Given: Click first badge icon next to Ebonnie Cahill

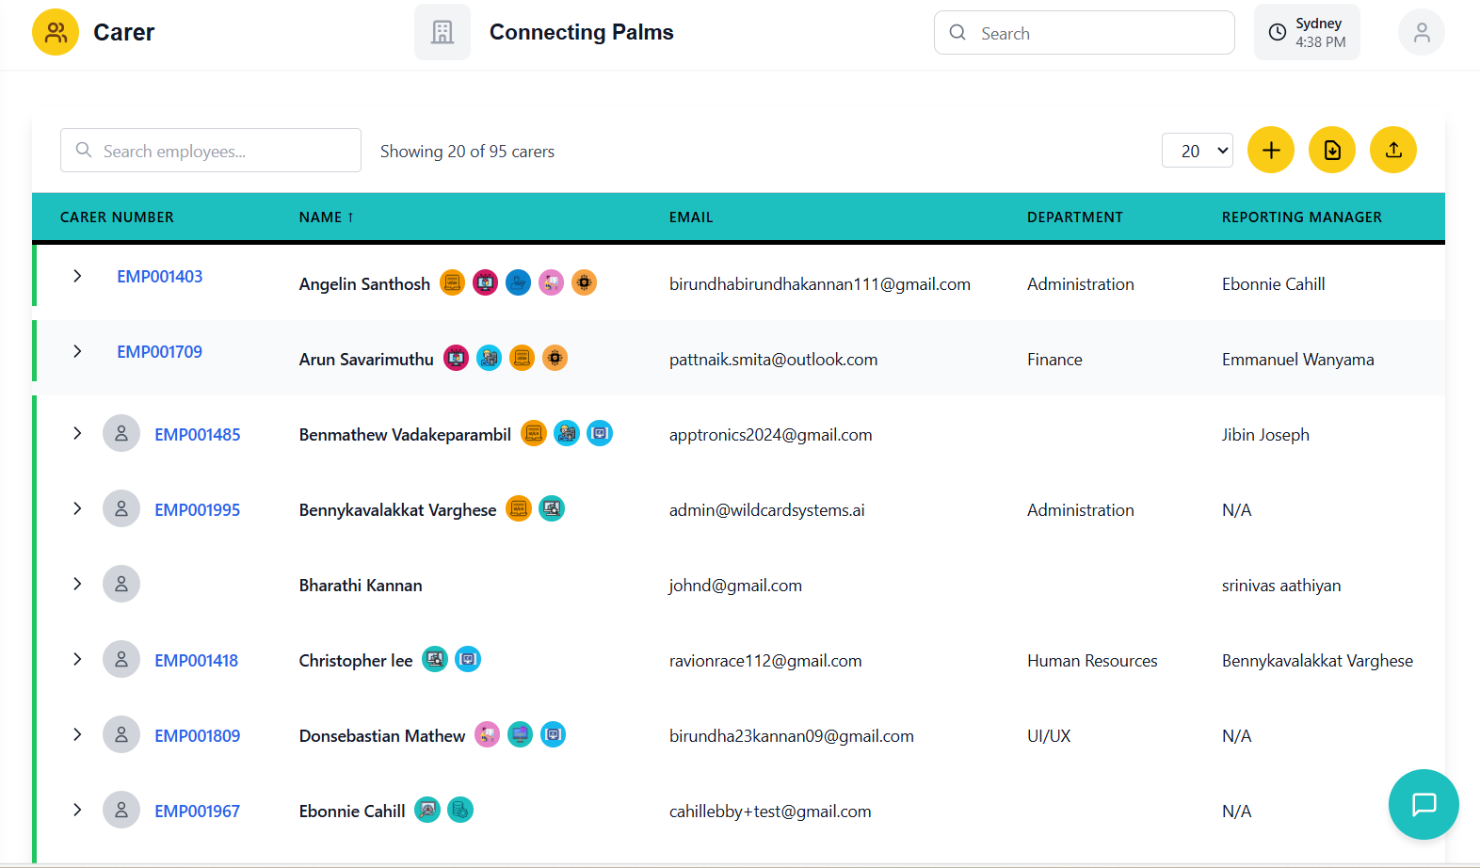Looking at the screenshot, I should (x=427, y=810).
